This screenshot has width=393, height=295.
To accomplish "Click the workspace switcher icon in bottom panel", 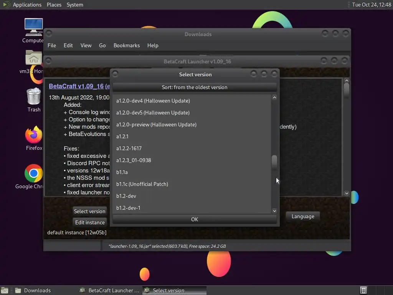I will click(x=363, y=290).
